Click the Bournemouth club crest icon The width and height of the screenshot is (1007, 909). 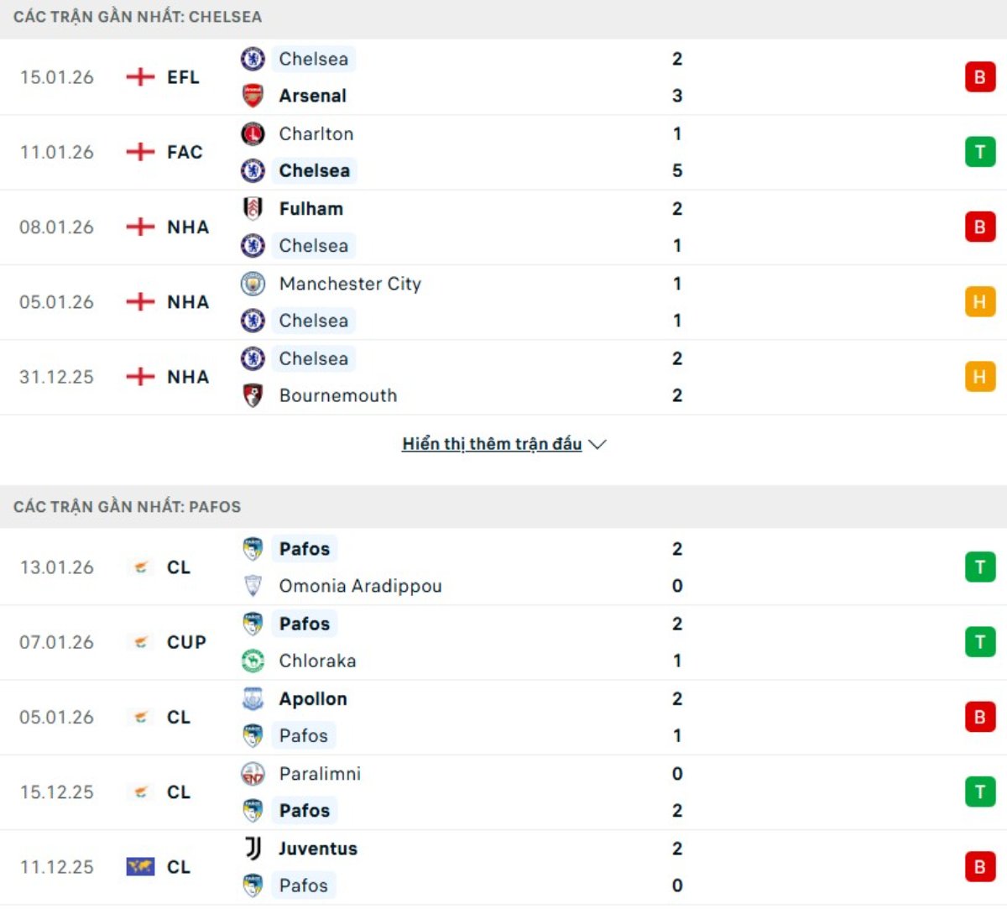(x=253, y=395)
